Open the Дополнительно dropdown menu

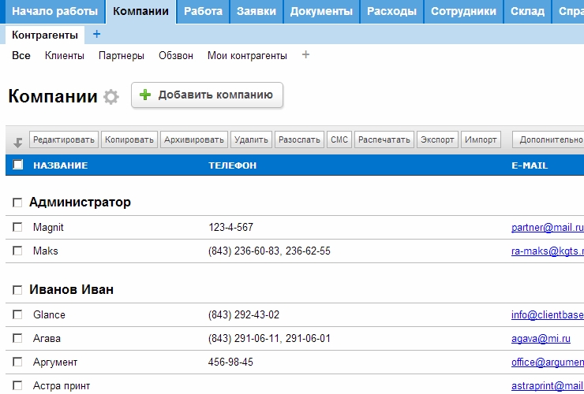(549, 139)
